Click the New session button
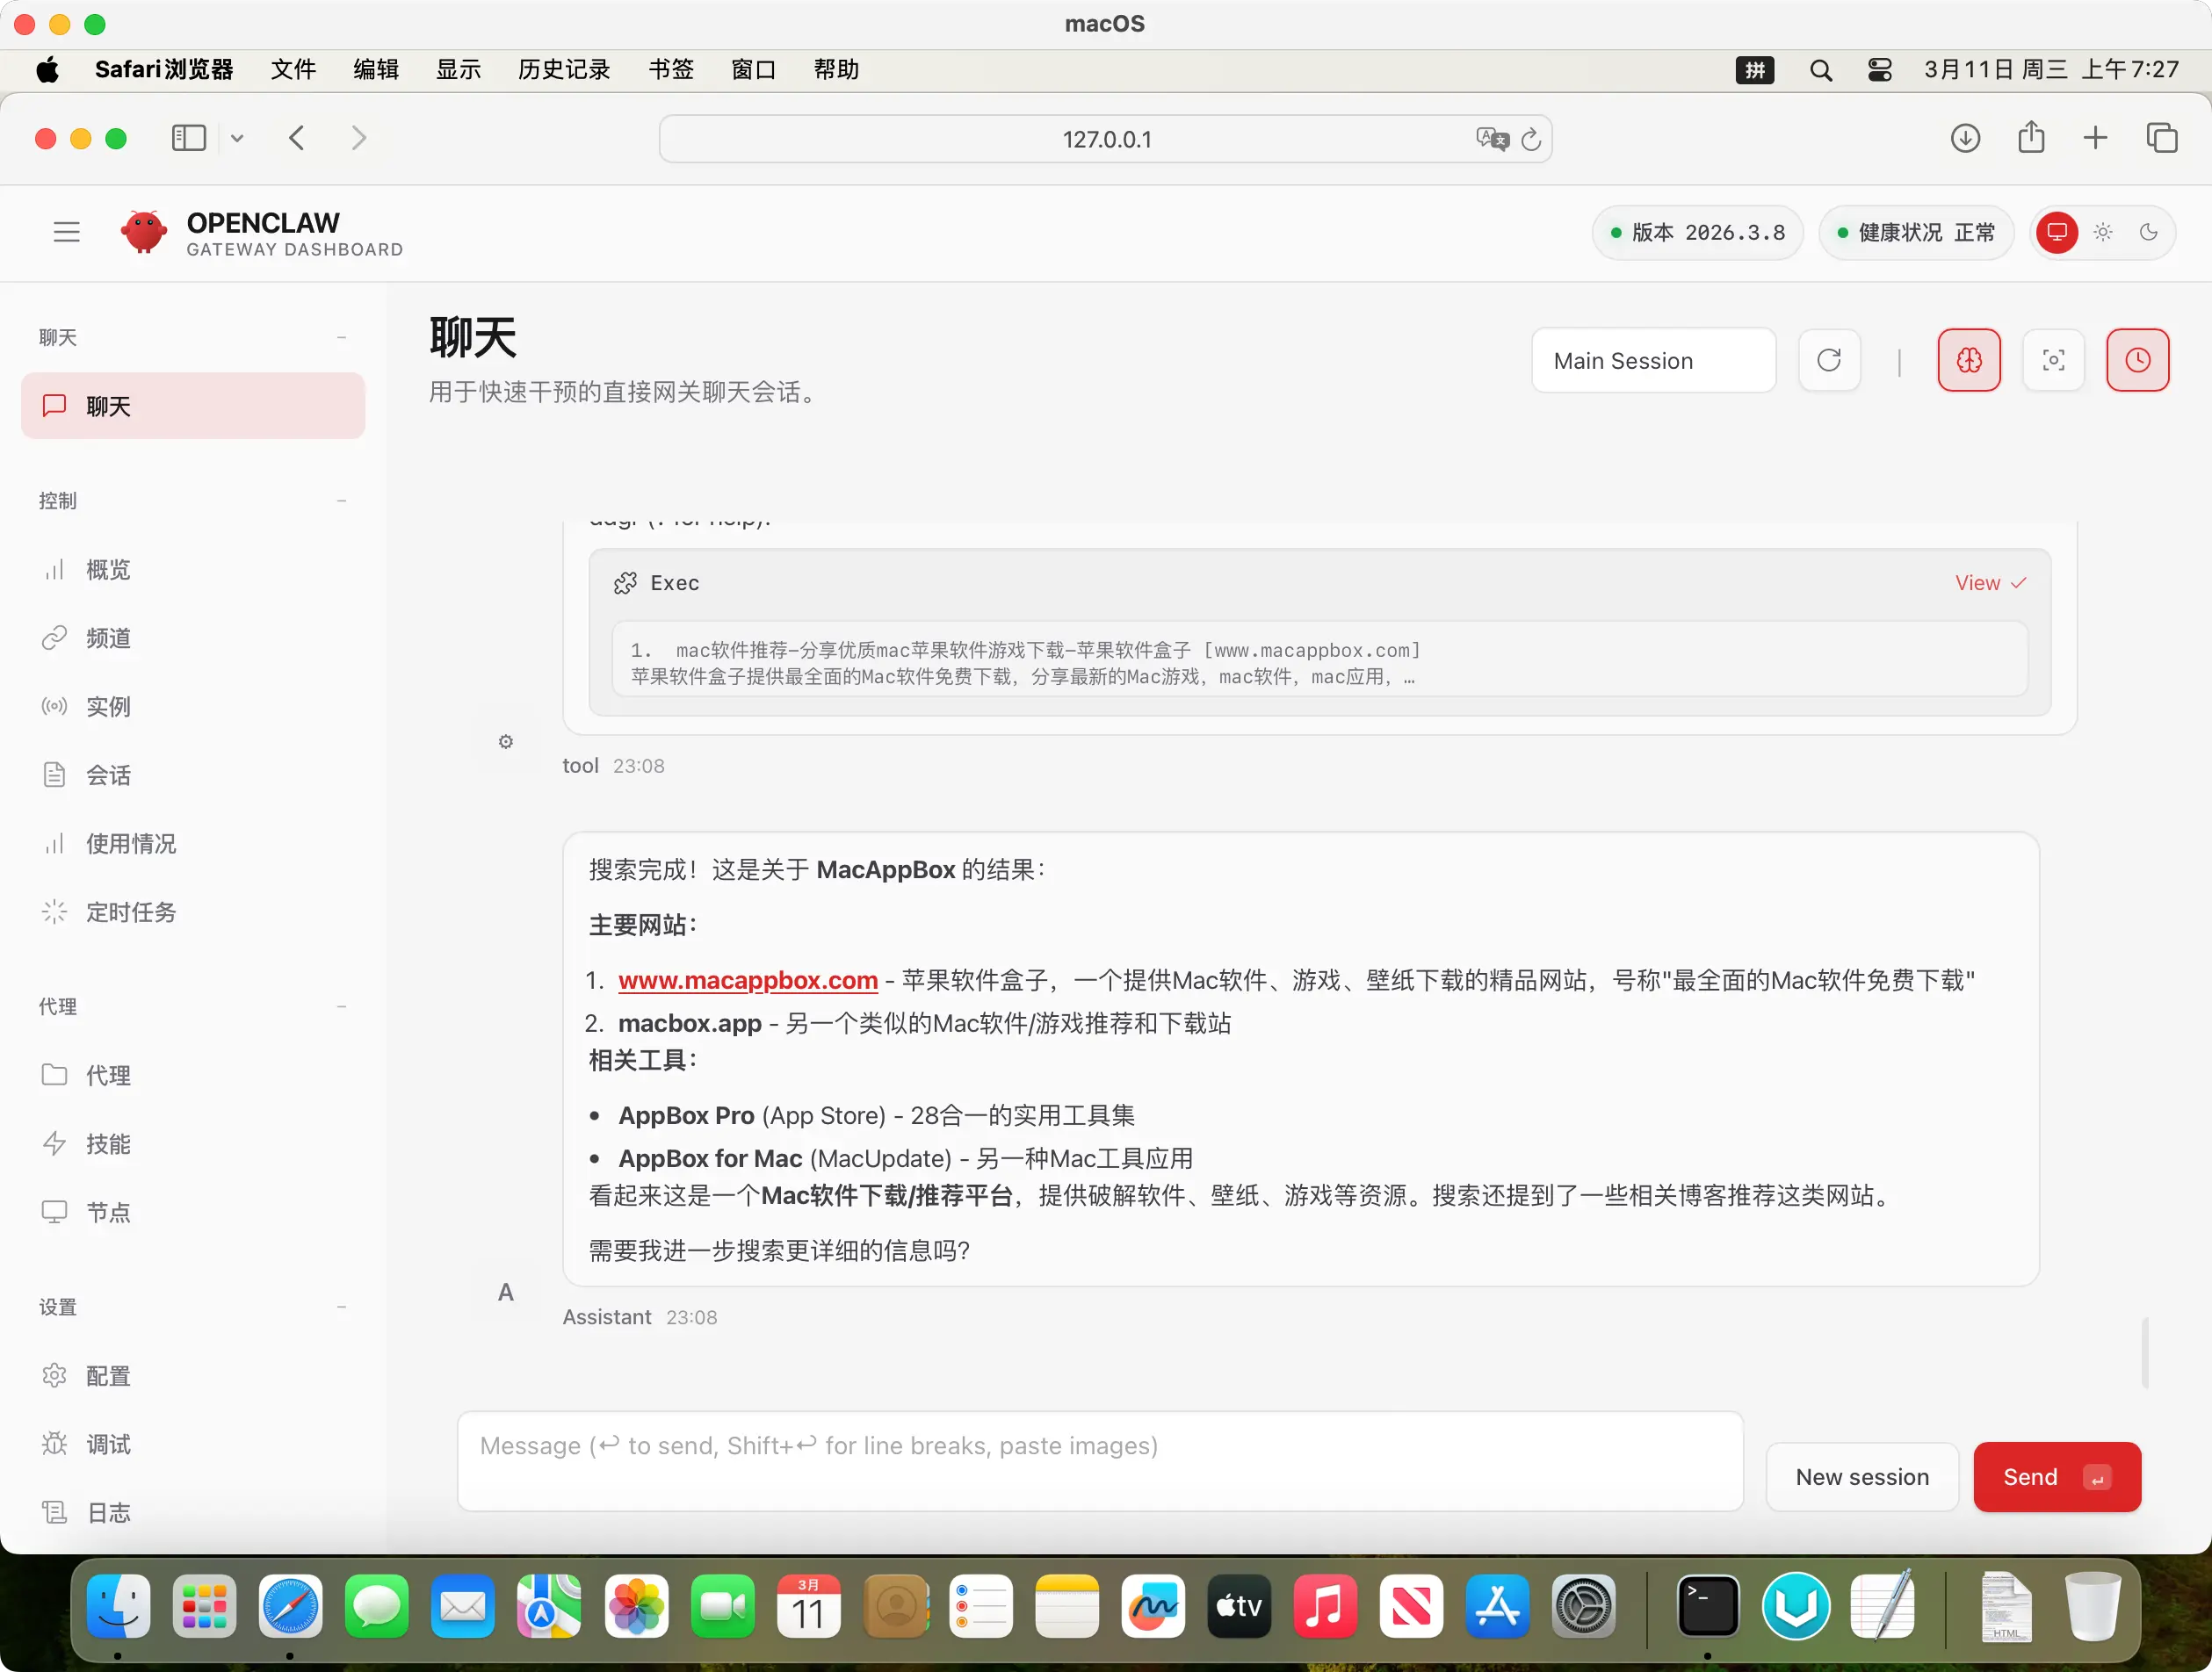Image resolution: width=2212 pixels, height=1672 pixels. [1862, 1477]
